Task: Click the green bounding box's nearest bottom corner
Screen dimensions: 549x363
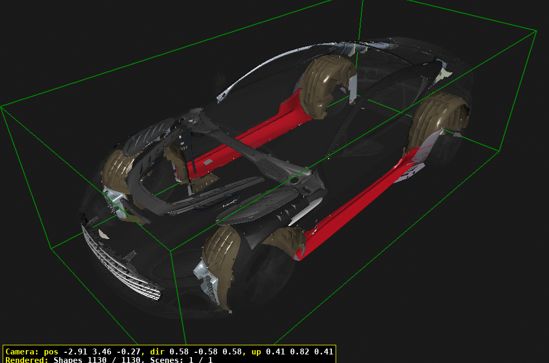Action: pyautogui.click(x=186, y=344)
